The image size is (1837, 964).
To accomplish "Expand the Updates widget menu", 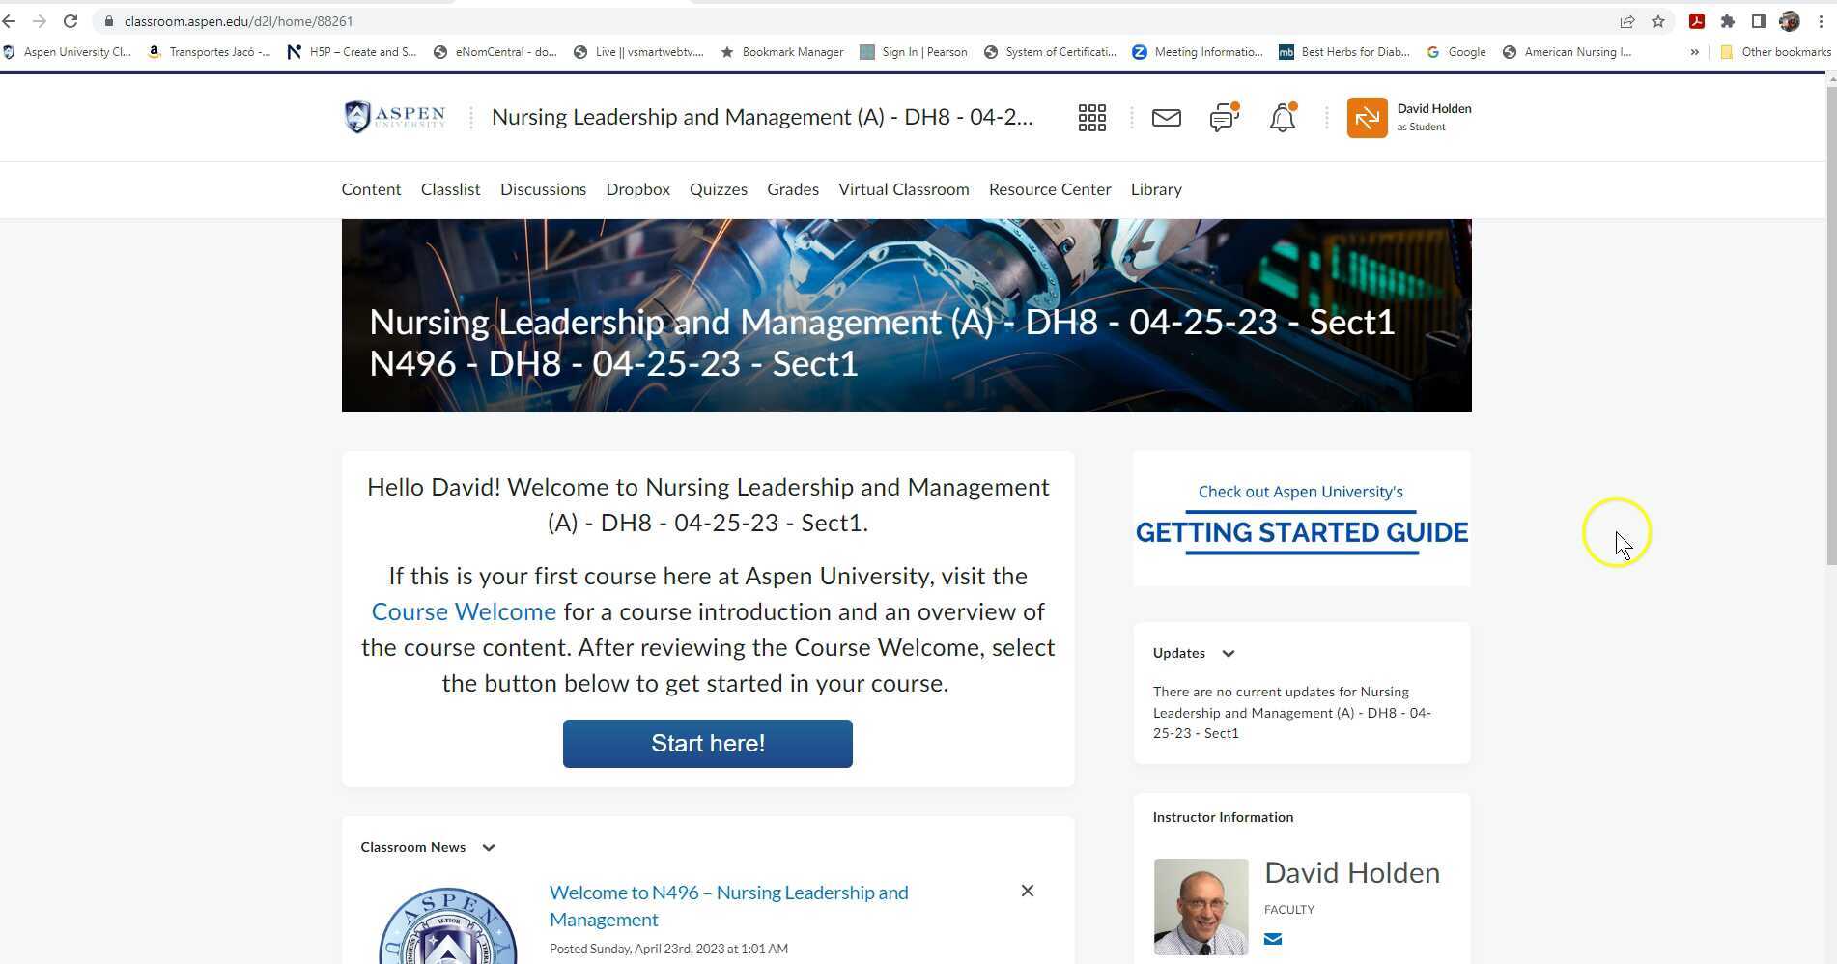I will coord(1228,654).
